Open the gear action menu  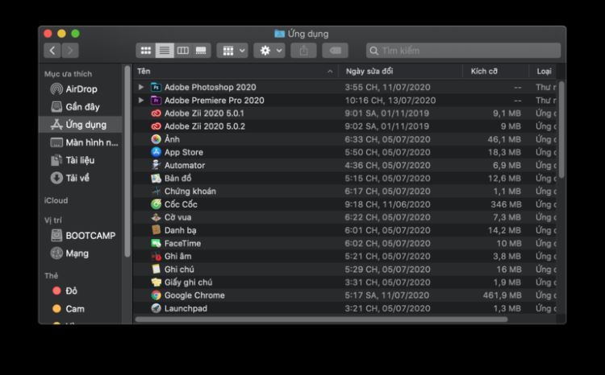[x=269, y=51]
